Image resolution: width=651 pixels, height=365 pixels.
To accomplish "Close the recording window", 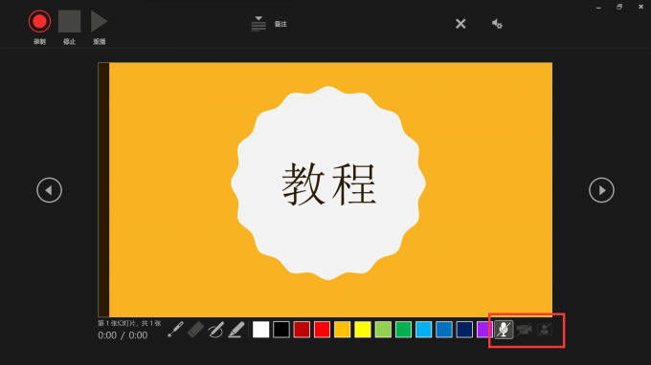I will click(x=640, y=7).
